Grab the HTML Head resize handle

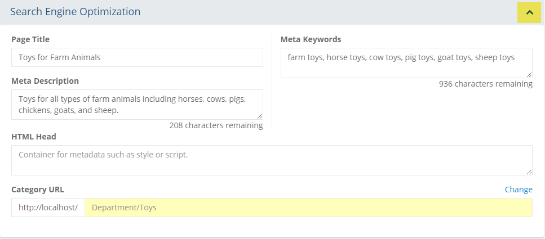529,172
